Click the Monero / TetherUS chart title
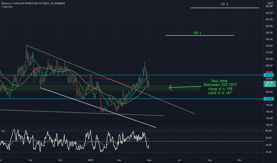Viewport: 277px width, 163px height. pyautogui.click(x=33, y=3)
